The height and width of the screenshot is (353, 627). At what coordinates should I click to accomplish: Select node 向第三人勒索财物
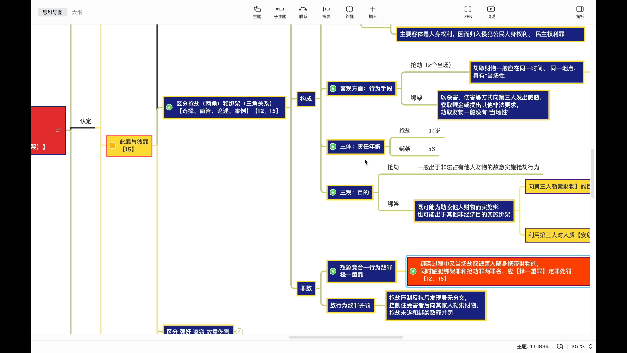[557, 187]
